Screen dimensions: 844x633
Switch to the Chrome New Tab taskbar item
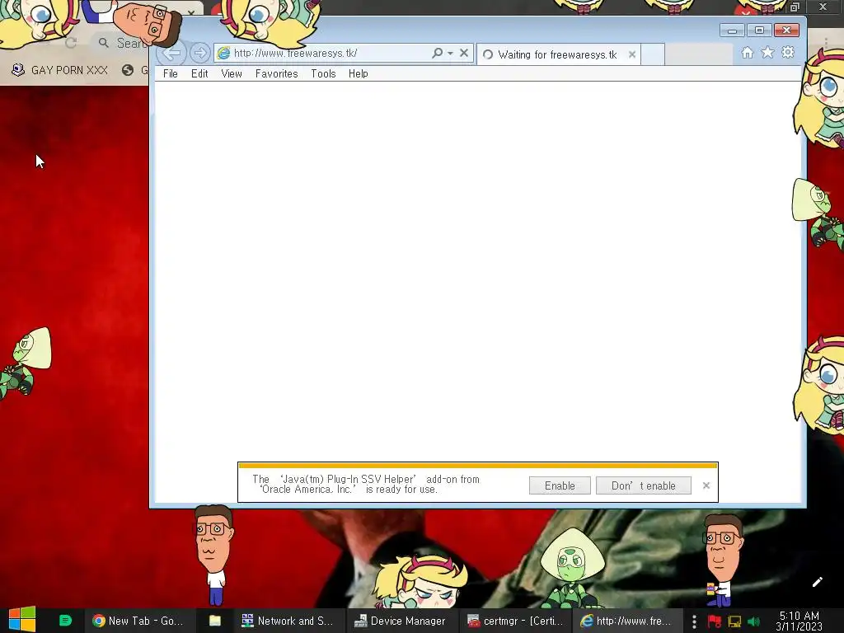coord(138,621)
